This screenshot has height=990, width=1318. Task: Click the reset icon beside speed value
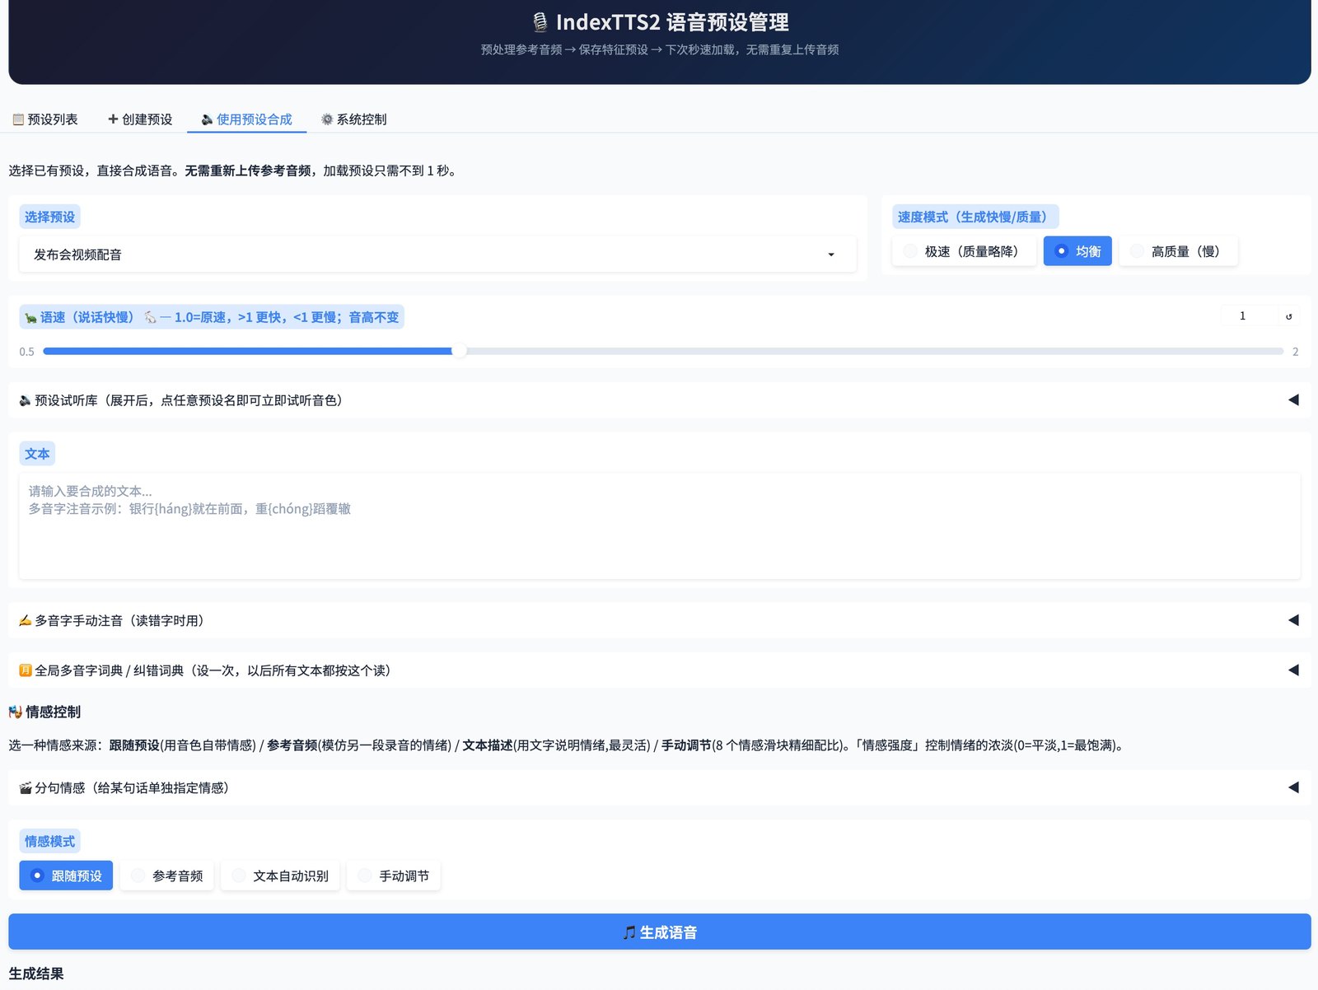[1288, 316]
